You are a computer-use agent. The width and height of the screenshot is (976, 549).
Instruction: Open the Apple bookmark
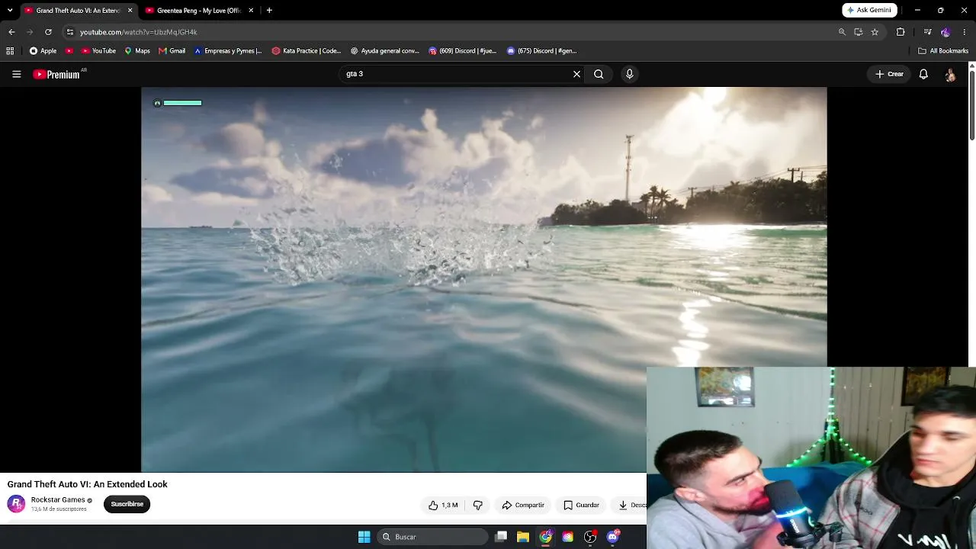43,51
